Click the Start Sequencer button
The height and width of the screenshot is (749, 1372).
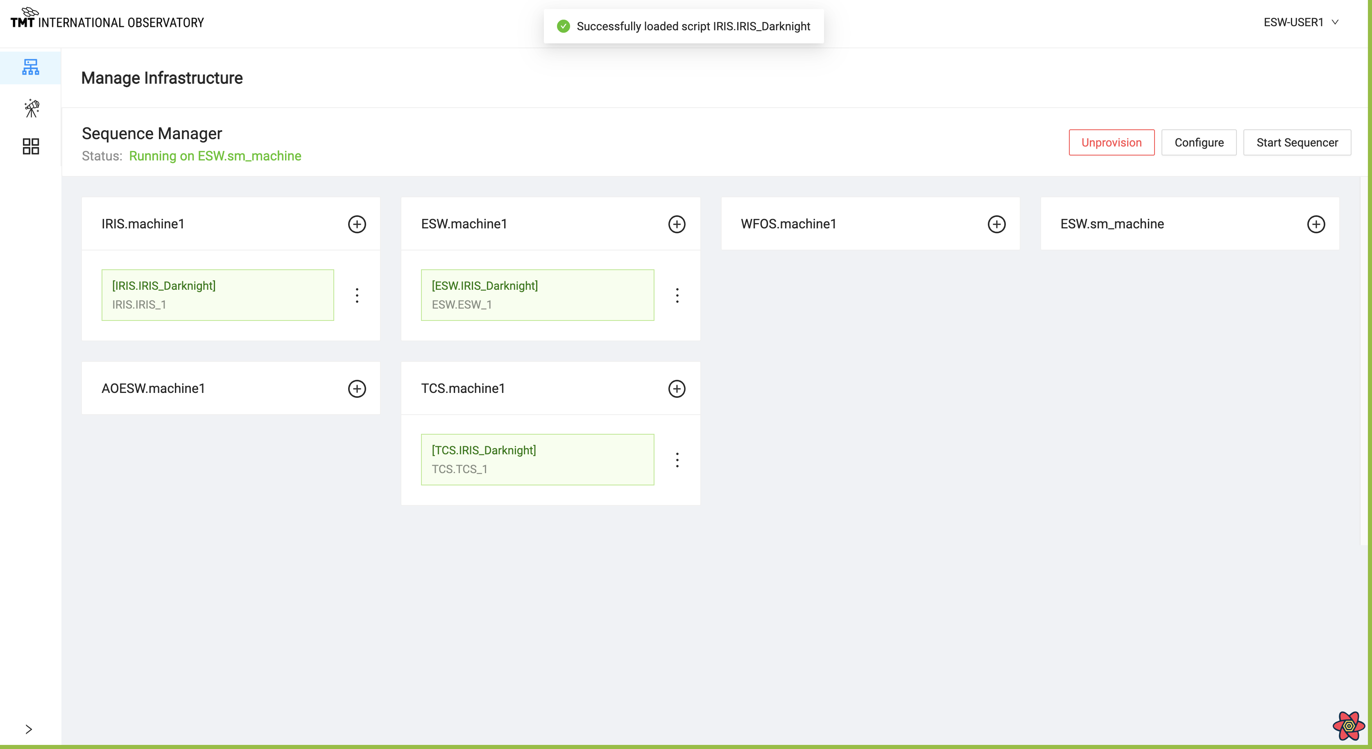1296,143
